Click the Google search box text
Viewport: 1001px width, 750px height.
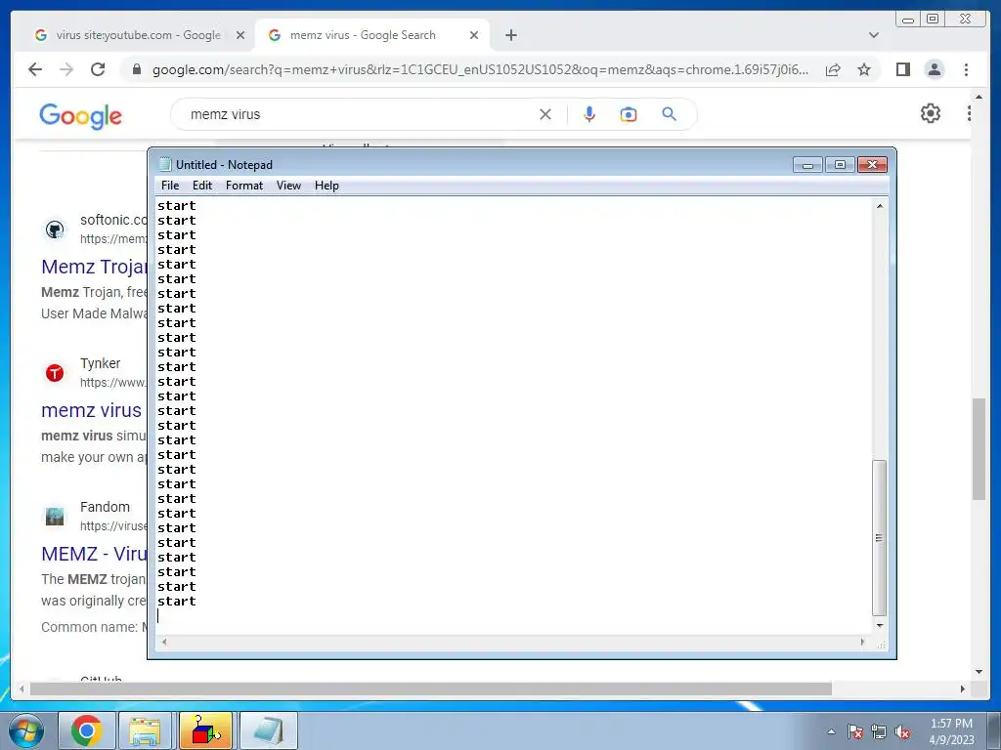tap(226, 115)
